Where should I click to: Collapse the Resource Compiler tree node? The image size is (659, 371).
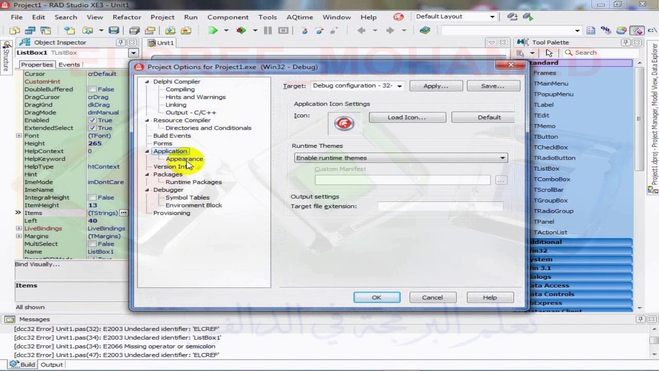[147, 120]
